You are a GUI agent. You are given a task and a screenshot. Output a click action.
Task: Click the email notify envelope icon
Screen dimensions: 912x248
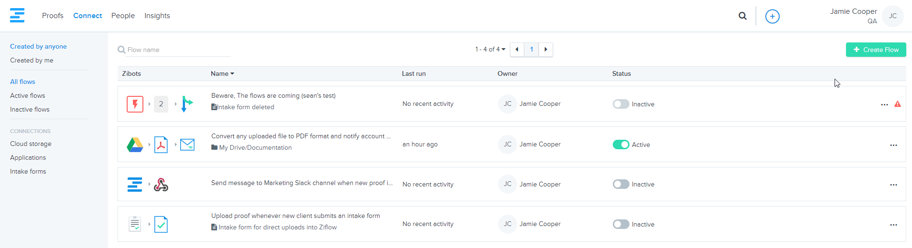pyautogui.click(x=187, y=145)
